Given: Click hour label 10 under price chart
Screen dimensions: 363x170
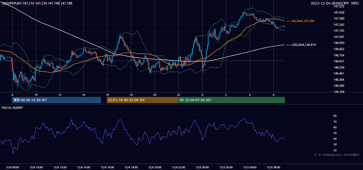Looking at the screenshot, I should coord(36,95).
